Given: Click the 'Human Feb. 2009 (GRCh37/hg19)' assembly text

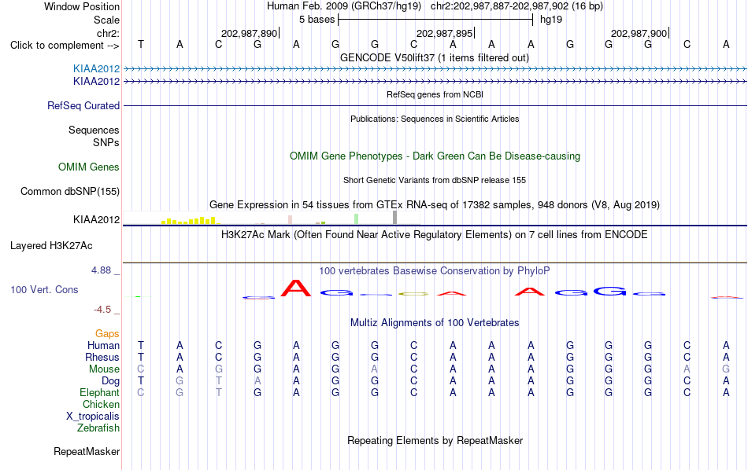Looking at the screenshot, I should pos(344,6).
